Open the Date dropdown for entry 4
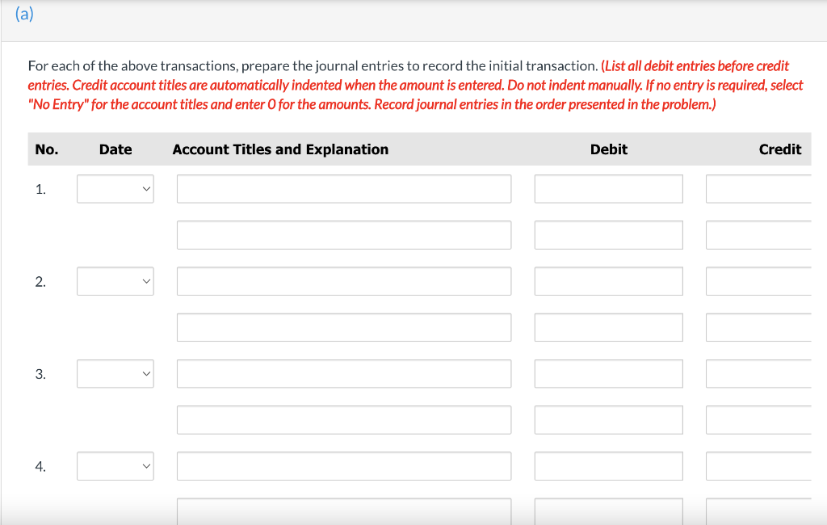The image size is (827, 525). point(115,465)
